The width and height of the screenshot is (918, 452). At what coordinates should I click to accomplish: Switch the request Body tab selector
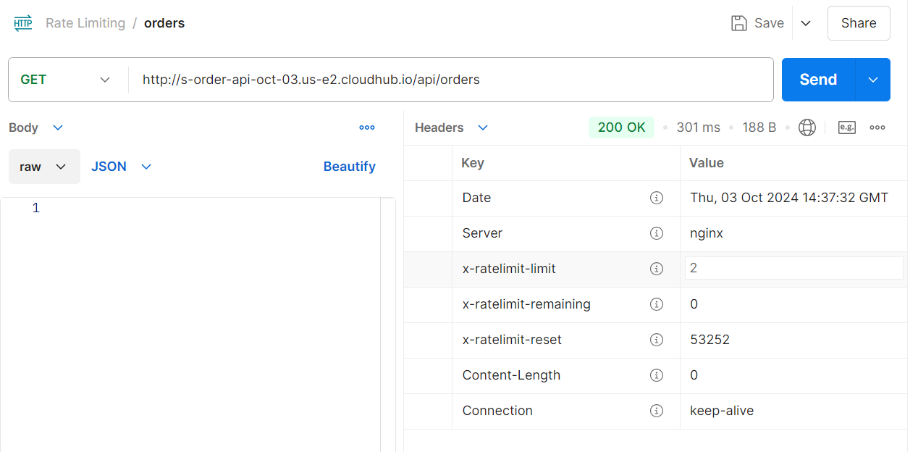36,127
